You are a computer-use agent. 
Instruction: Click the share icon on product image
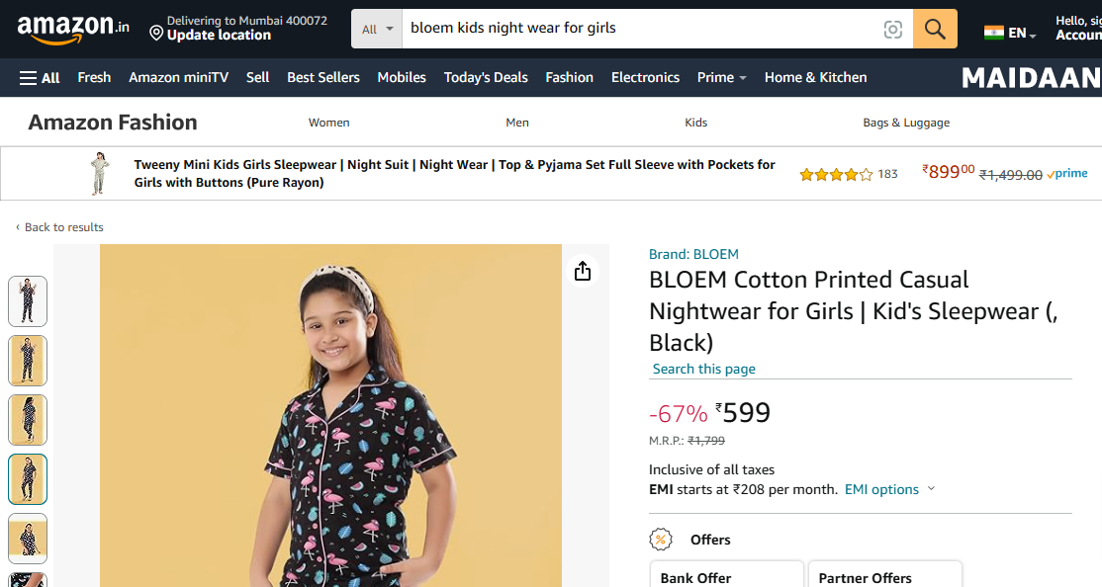(x=583, y=271)
